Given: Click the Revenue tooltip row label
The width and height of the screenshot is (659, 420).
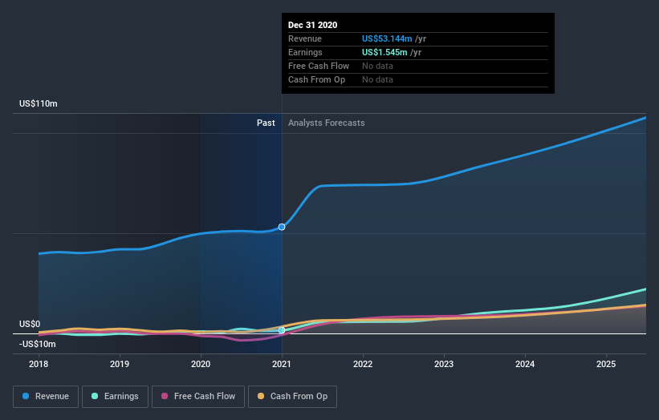Looking at the screenshot, I should click(x=305, y=38).
